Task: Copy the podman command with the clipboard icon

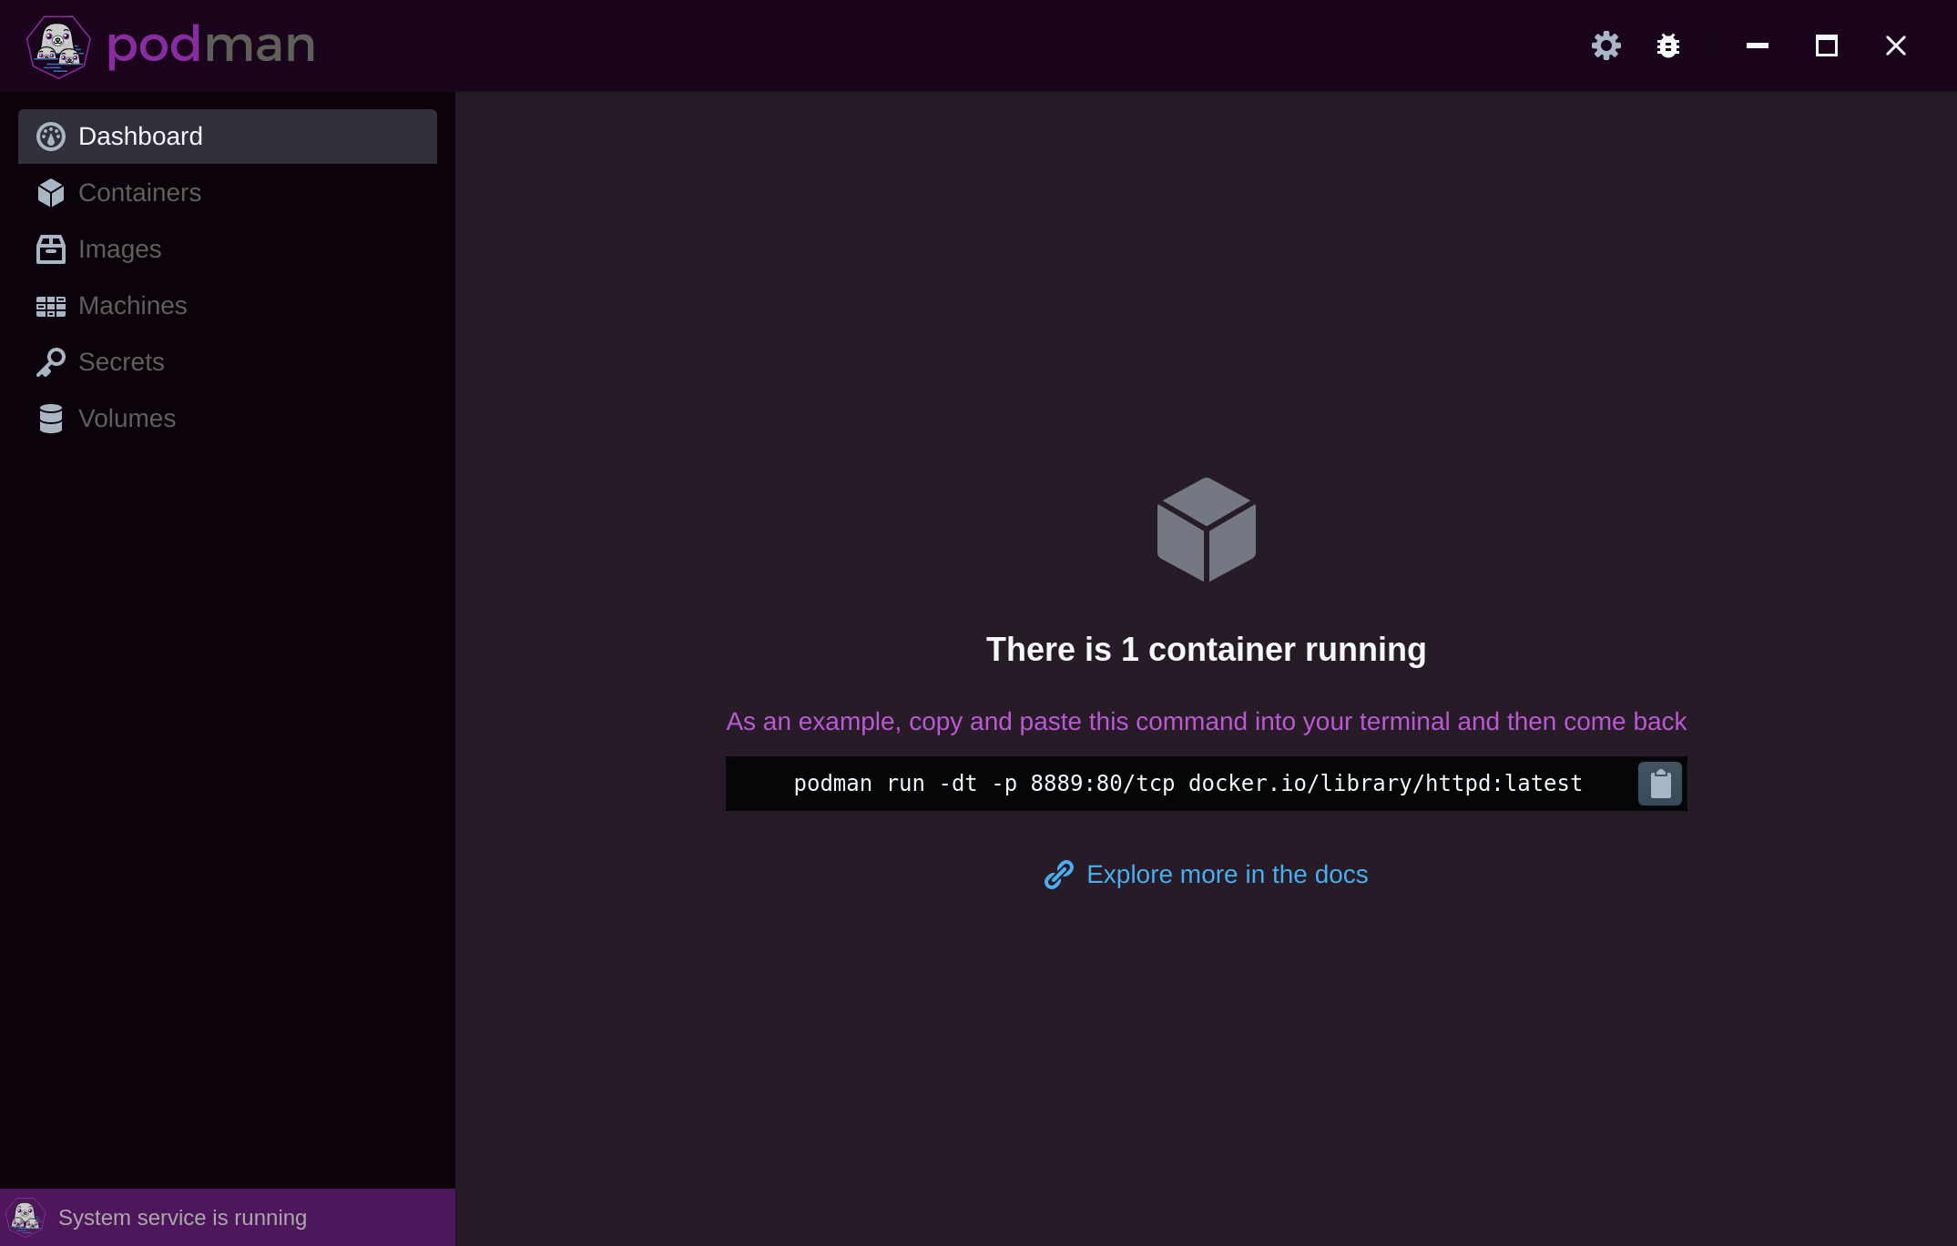Action: (x=1659, y=784)
